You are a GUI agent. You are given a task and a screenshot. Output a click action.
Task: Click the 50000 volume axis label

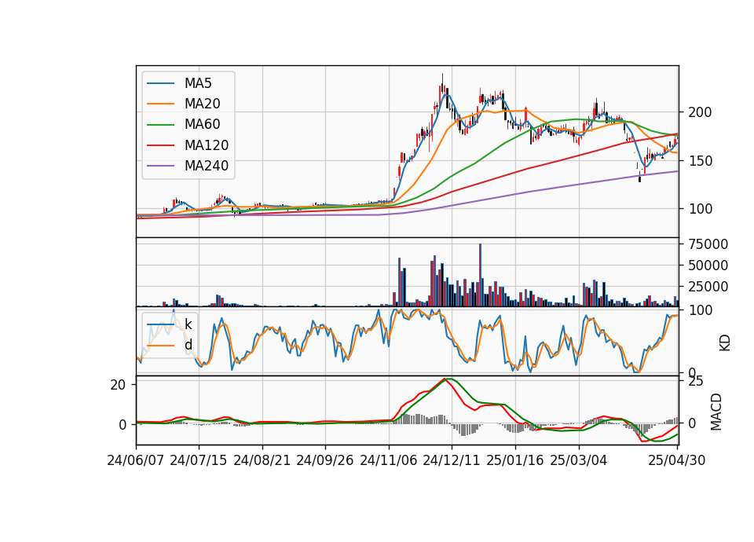coord(708,266)
